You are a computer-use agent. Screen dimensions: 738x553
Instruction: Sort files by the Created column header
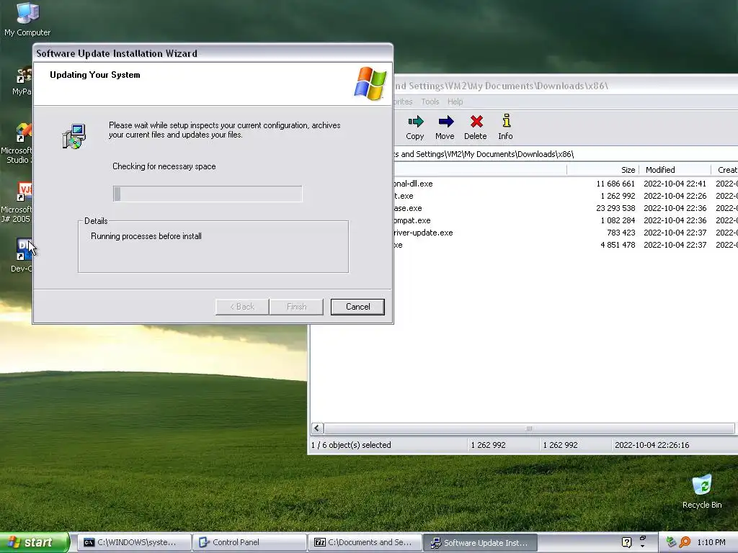[x=725, y=170]
